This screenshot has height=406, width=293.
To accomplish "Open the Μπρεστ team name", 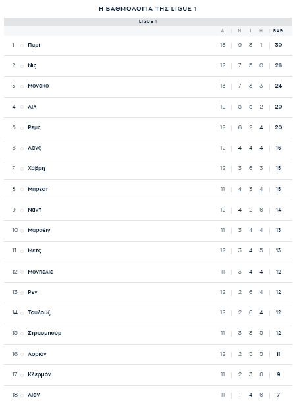I will [x=38, y=189].
